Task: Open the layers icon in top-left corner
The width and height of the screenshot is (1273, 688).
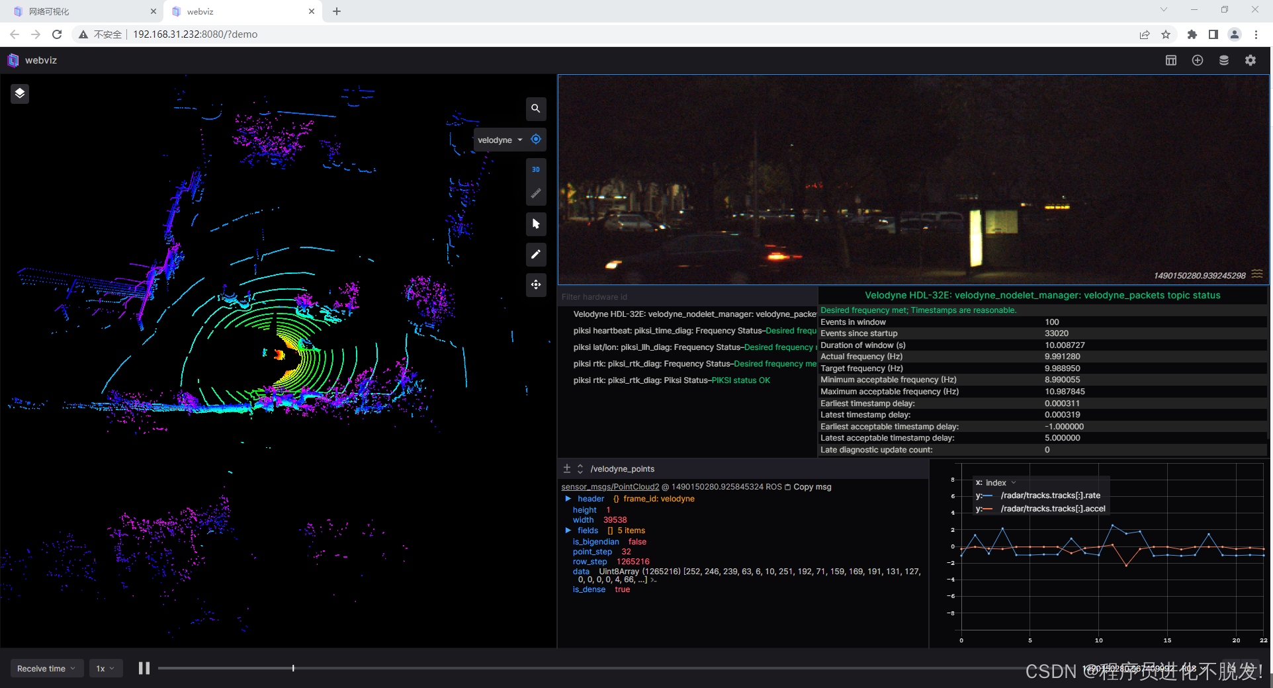Action: (x=19, y=93)
